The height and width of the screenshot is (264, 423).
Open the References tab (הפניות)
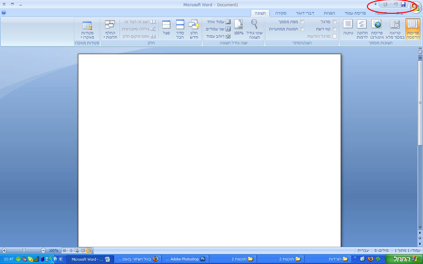tap(329, 14)
